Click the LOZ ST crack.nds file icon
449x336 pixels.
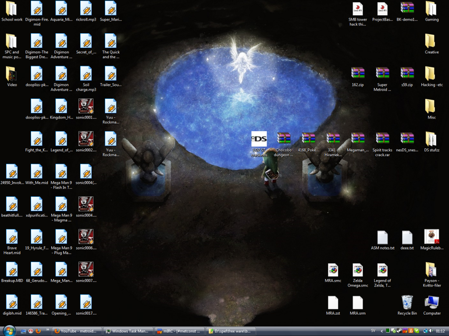click(x=259, y=139)
